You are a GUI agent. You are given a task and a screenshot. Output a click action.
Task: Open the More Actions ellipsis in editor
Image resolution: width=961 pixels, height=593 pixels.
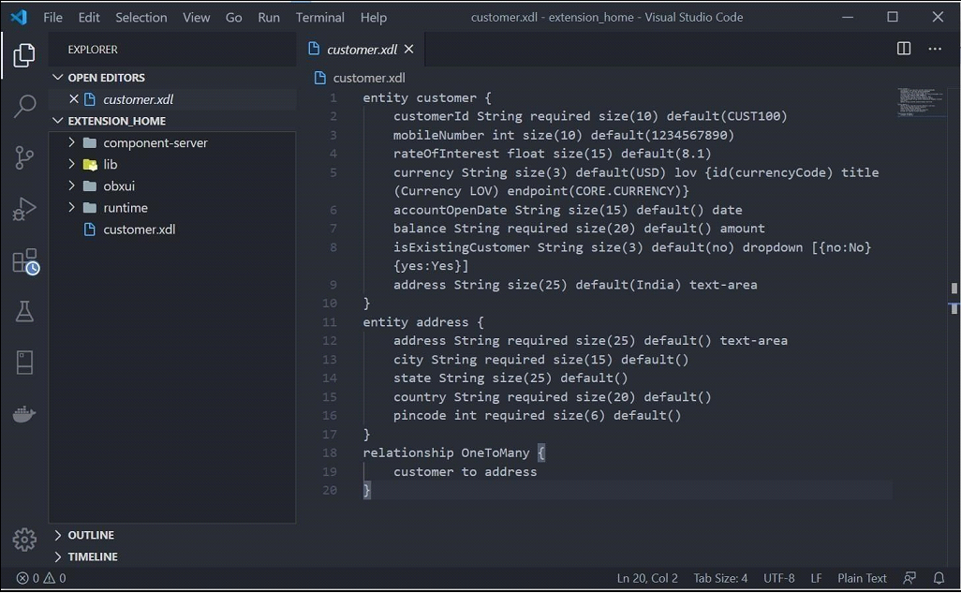click(935, 49)
